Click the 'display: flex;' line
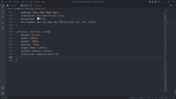The height and width of the screenshot is (99, 176). coord(30,45)
